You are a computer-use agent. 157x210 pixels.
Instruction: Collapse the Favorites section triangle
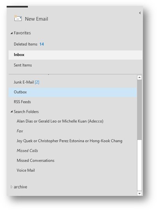12,33
